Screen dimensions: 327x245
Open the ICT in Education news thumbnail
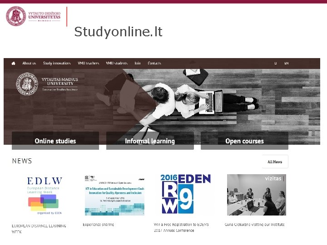114,195
